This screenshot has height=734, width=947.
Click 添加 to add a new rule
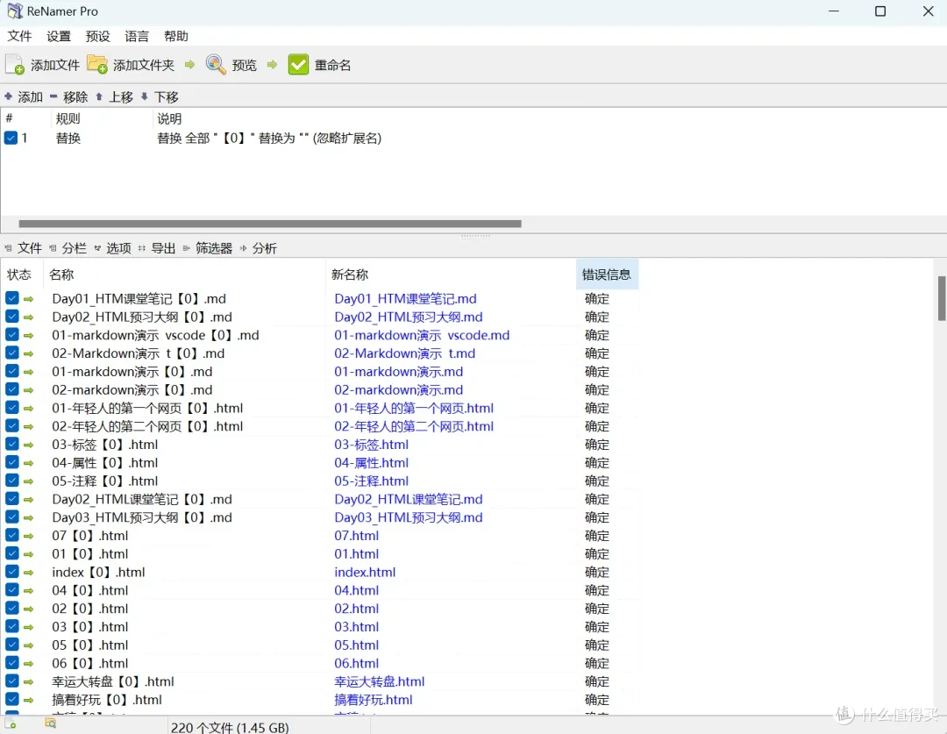30,97
